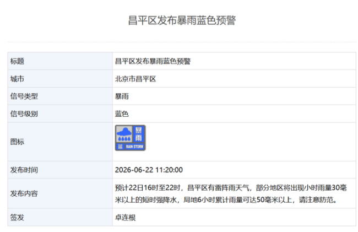Select the signal type value 暴雨
358x232 pixels.
(x=122, y=96)
